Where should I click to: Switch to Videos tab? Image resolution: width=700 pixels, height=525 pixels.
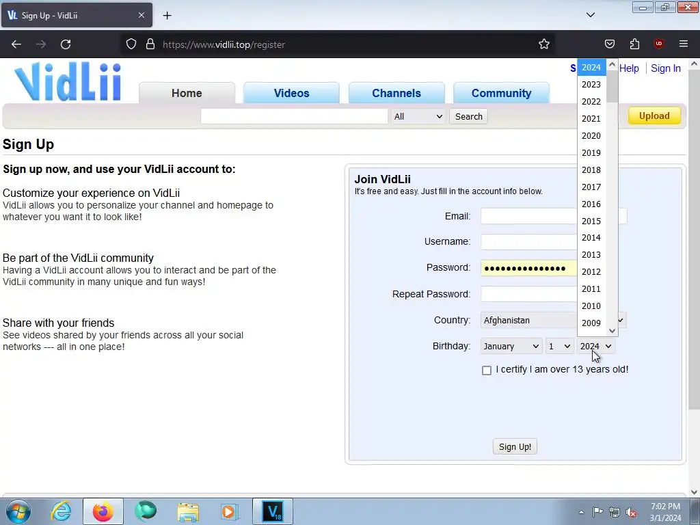pyautogui.click(x=291, y=93)
